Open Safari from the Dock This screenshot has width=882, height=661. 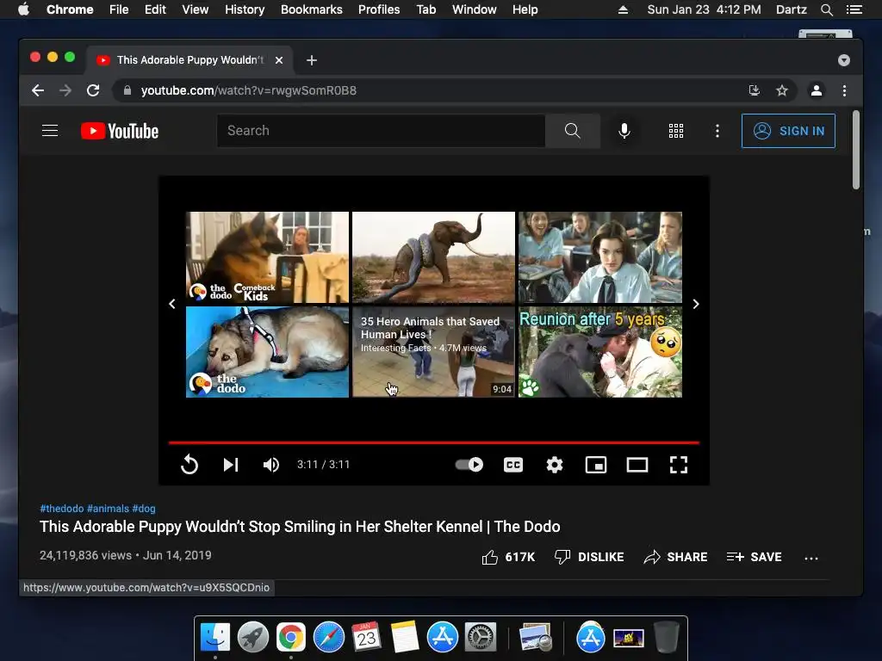pyautogui.click(x=329, y=638)
